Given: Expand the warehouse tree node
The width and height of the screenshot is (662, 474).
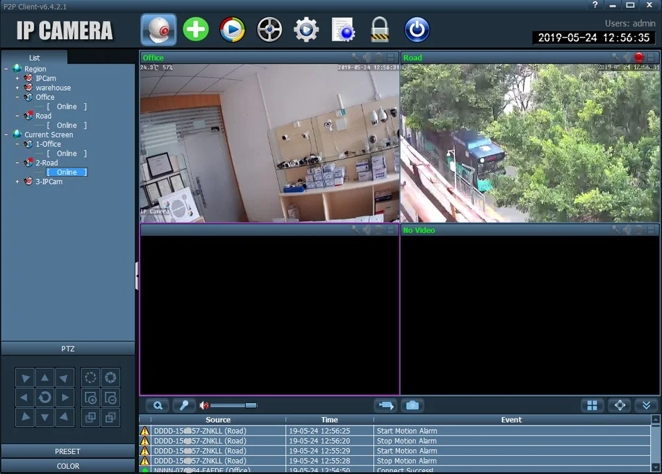Looking at the screenshot, I should click(17, 88).
